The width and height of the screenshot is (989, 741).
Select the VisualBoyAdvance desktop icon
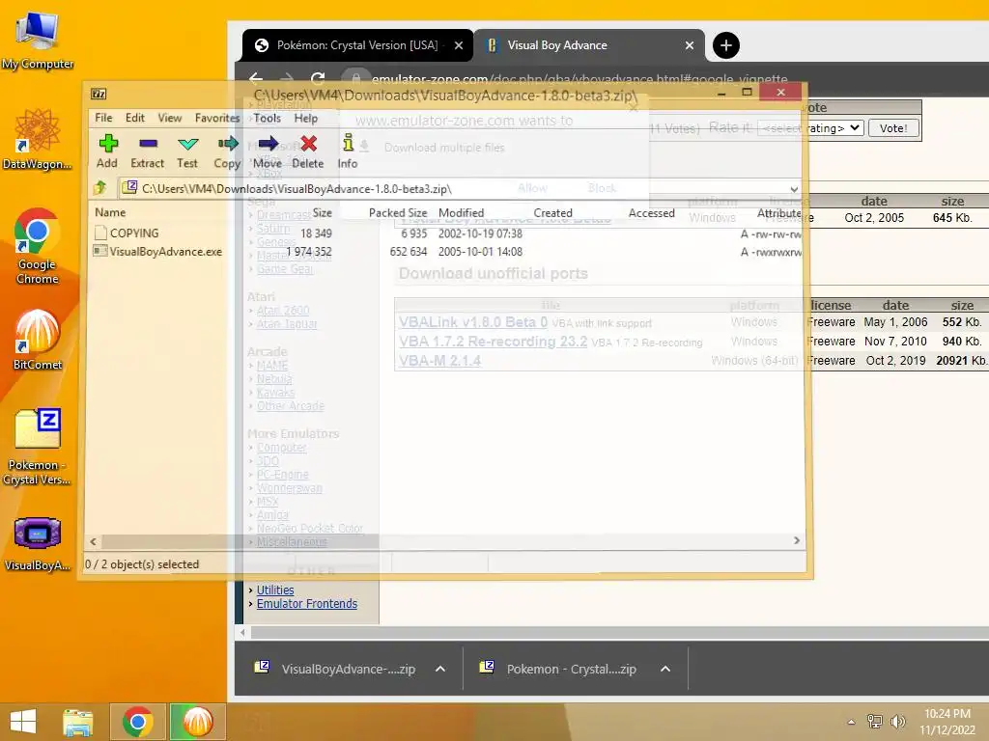(x=38, y=544)
